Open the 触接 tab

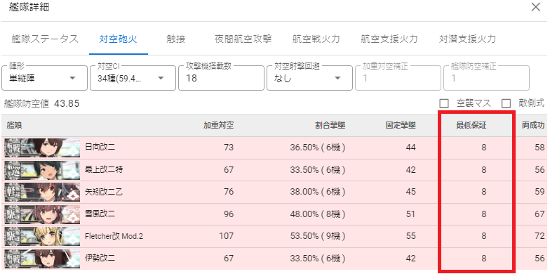click(x=175, y=39)
